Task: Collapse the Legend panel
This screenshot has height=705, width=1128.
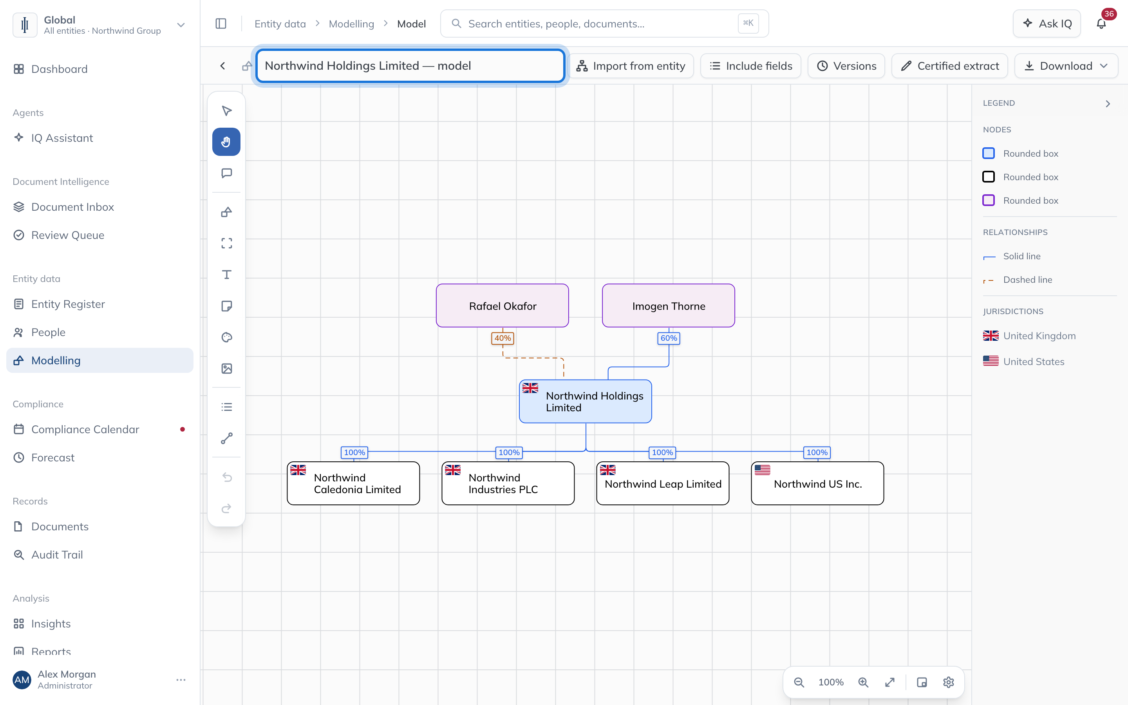Action: [x=1108, y=103]
